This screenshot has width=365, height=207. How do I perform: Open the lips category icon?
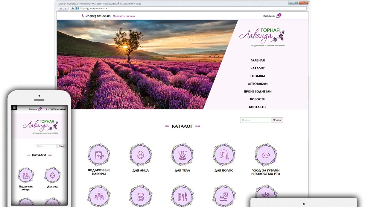(x=266, y=155)
